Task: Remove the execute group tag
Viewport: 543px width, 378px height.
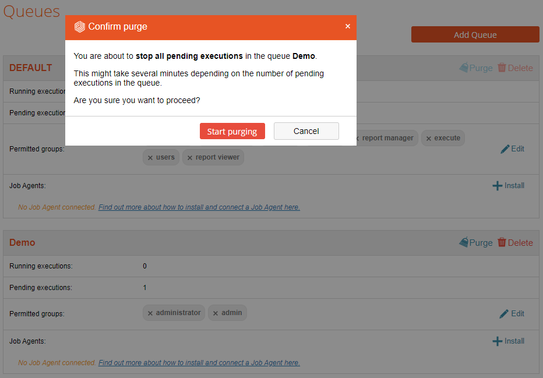Action: [x=429, y=139]
